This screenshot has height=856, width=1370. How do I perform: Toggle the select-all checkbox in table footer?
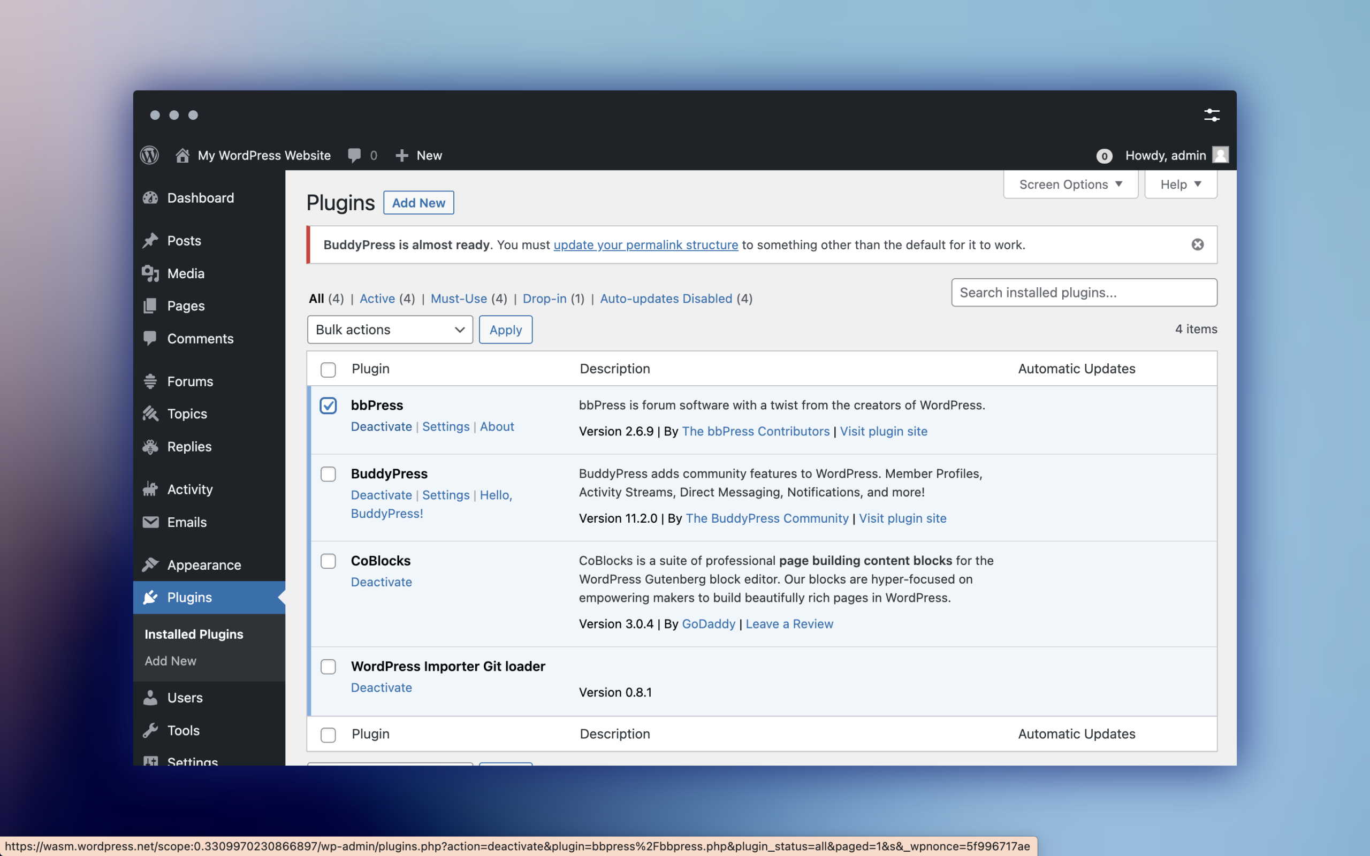click(329, 735)
